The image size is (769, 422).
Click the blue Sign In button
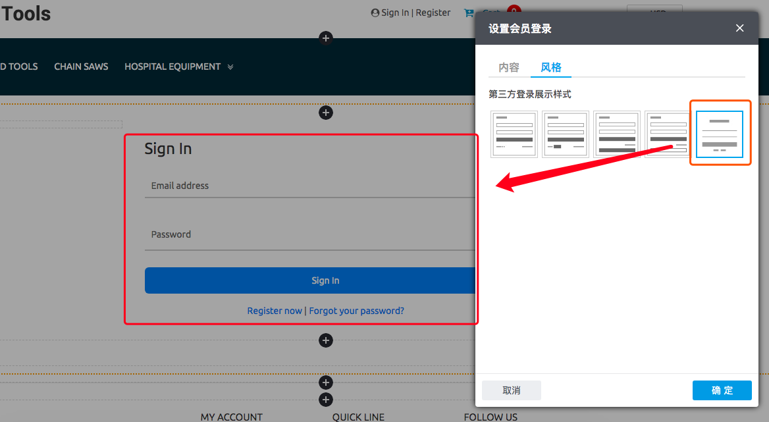(x=309, y=280)
